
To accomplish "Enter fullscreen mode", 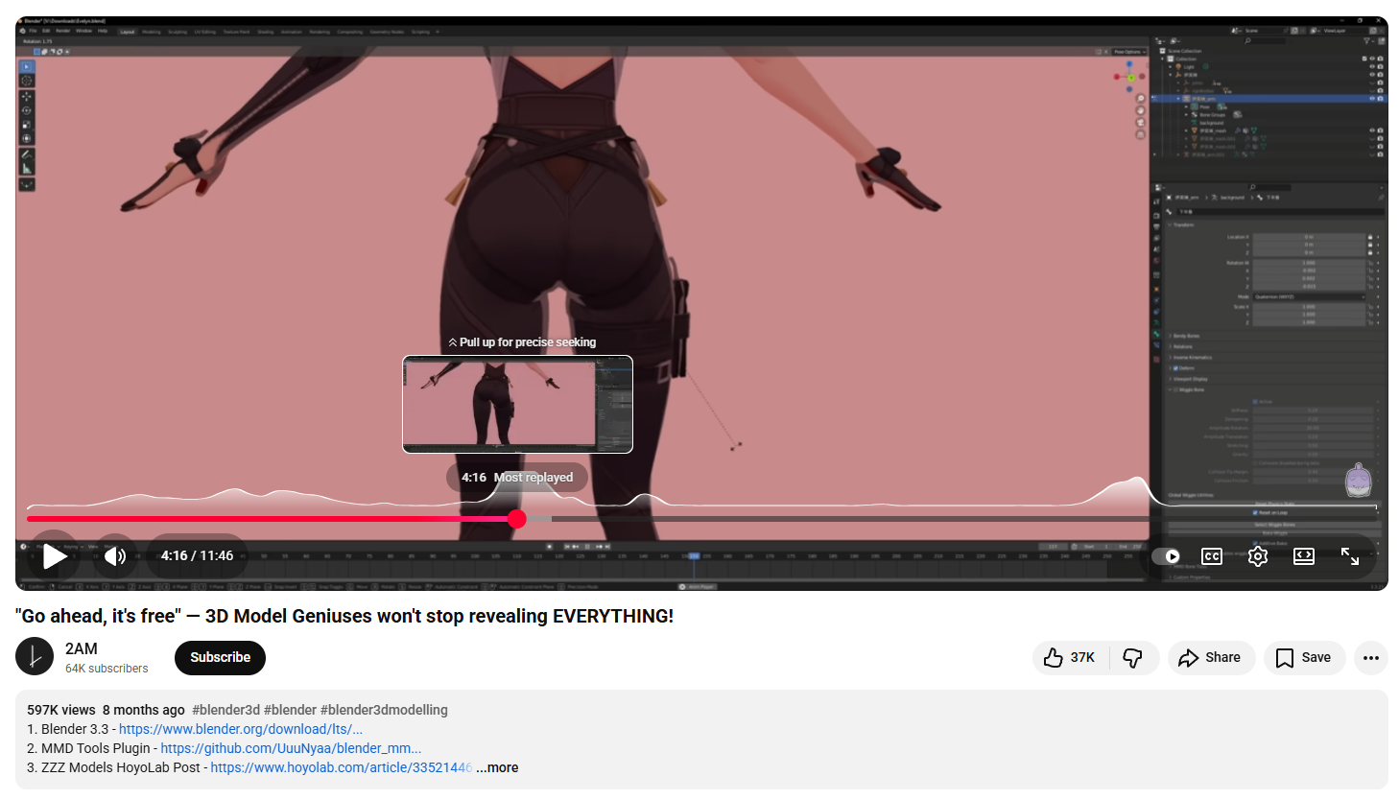I will tap(1350, 556).
